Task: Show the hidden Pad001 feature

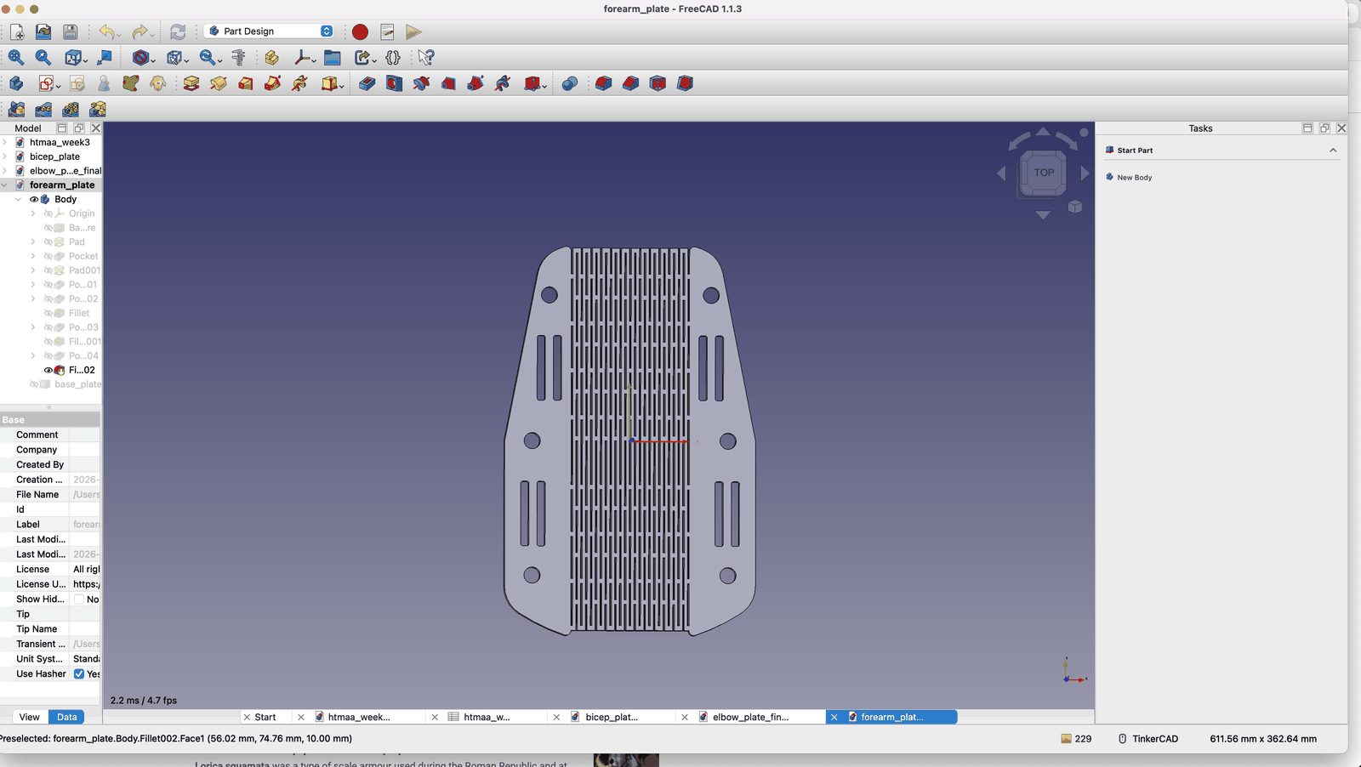Action: [x=48, y=270]
